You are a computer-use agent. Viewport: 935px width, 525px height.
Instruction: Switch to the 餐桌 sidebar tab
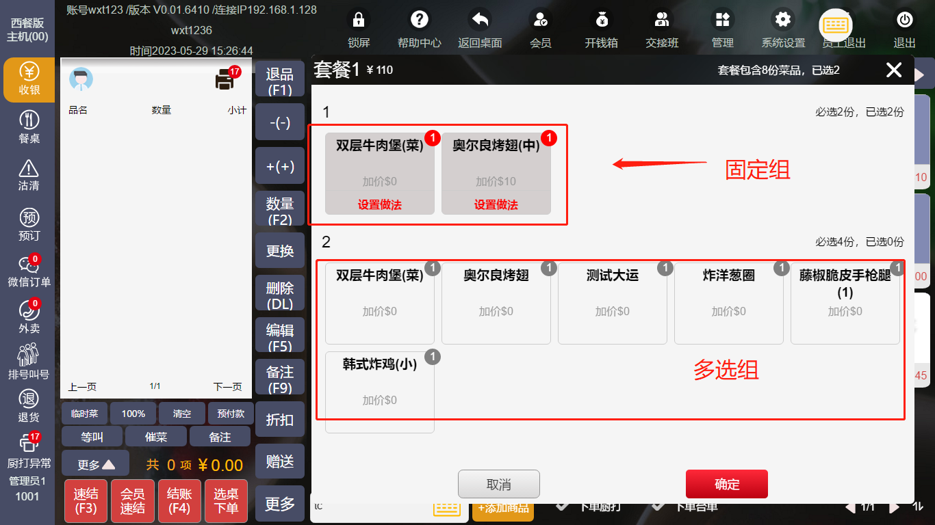[x=29, y=127]
